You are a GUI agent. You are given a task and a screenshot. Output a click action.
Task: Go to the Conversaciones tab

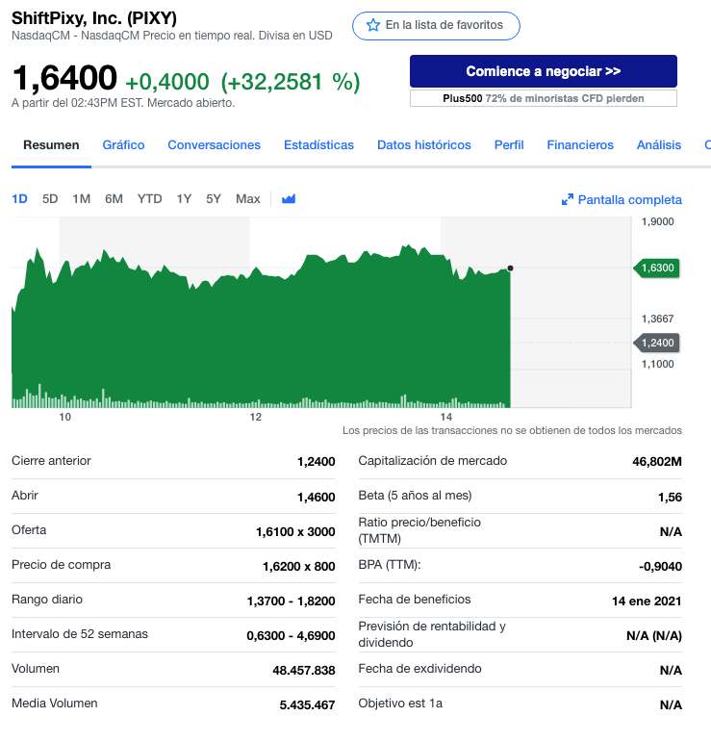[x=214, y=144]
